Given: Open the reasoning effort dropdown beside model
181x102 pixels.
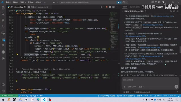Looking at the screenshot, I should (141, 87).
